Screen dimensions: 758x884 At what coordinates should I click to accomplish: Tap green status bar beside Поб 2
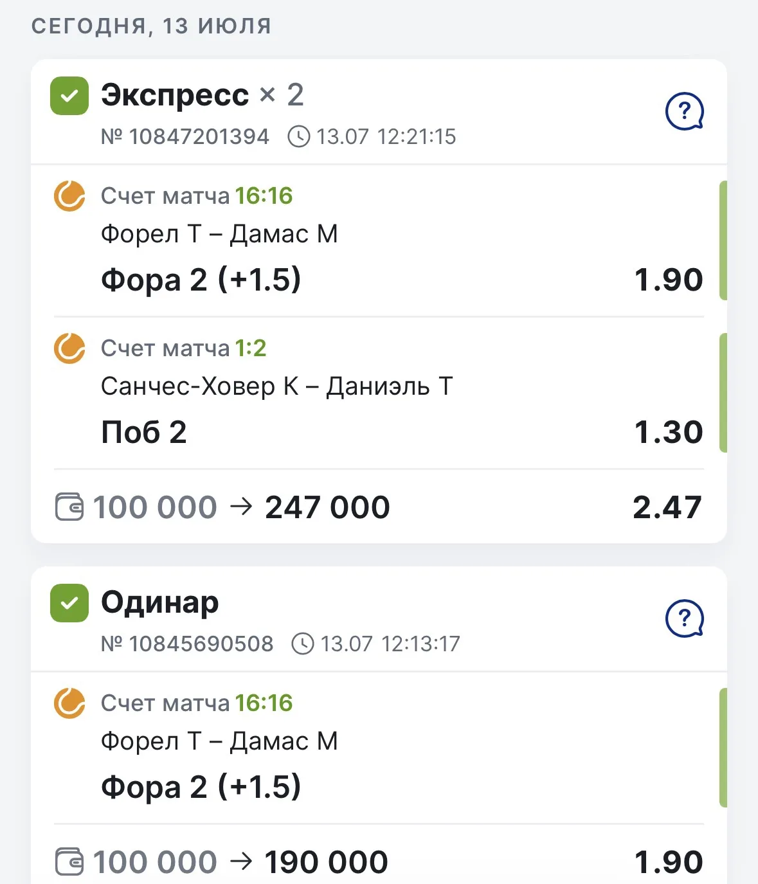(x=723, y=393)
